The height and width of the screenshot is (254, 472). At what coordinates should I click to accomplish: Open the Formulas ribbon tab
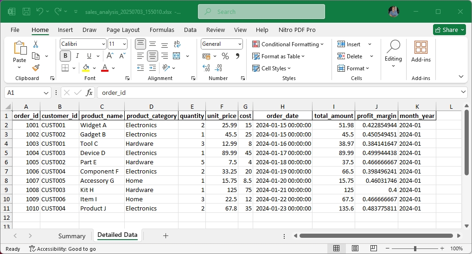pyautogui.click(x=162, y=30)
